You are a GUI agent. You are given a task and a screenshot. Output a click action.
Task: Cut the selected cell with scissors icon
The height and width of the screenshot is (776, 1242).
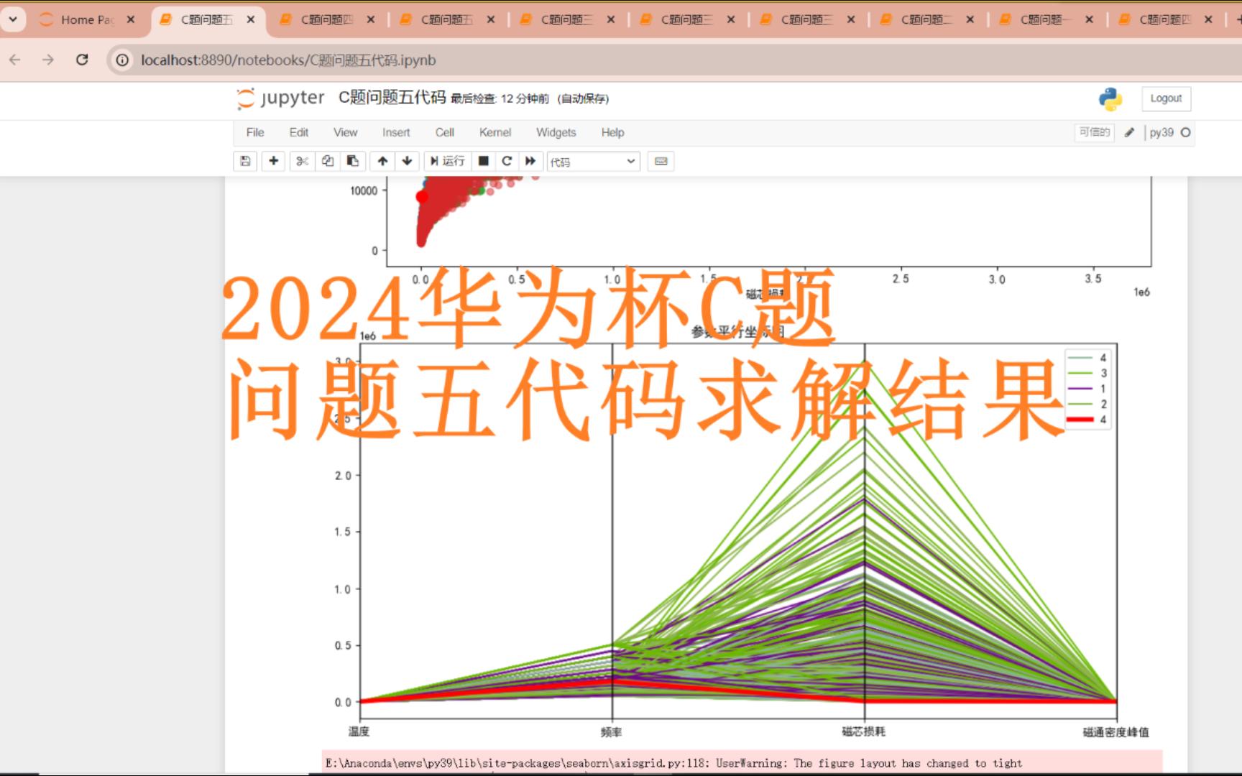click(302, 161)
